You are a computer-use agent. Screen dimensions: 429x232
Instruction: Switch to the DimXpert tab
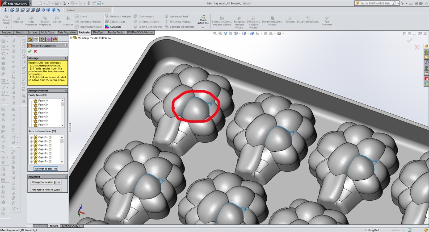(98, 32)
